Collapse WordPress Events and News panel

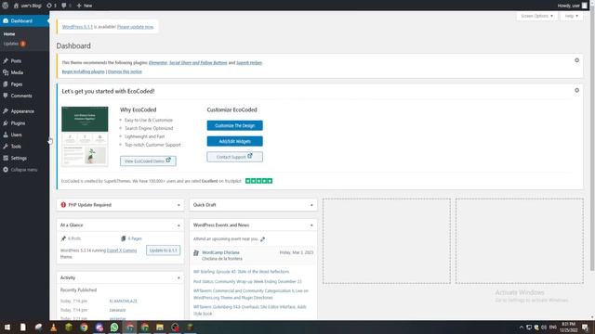(311, 225)
